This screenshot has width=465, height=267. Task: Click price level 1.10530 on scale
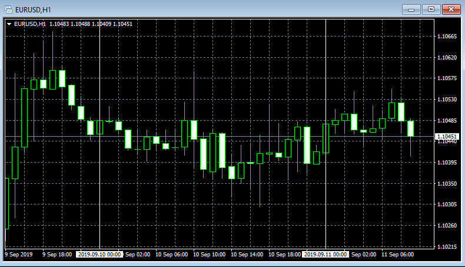pyautogui.click(x=447, y=99)
